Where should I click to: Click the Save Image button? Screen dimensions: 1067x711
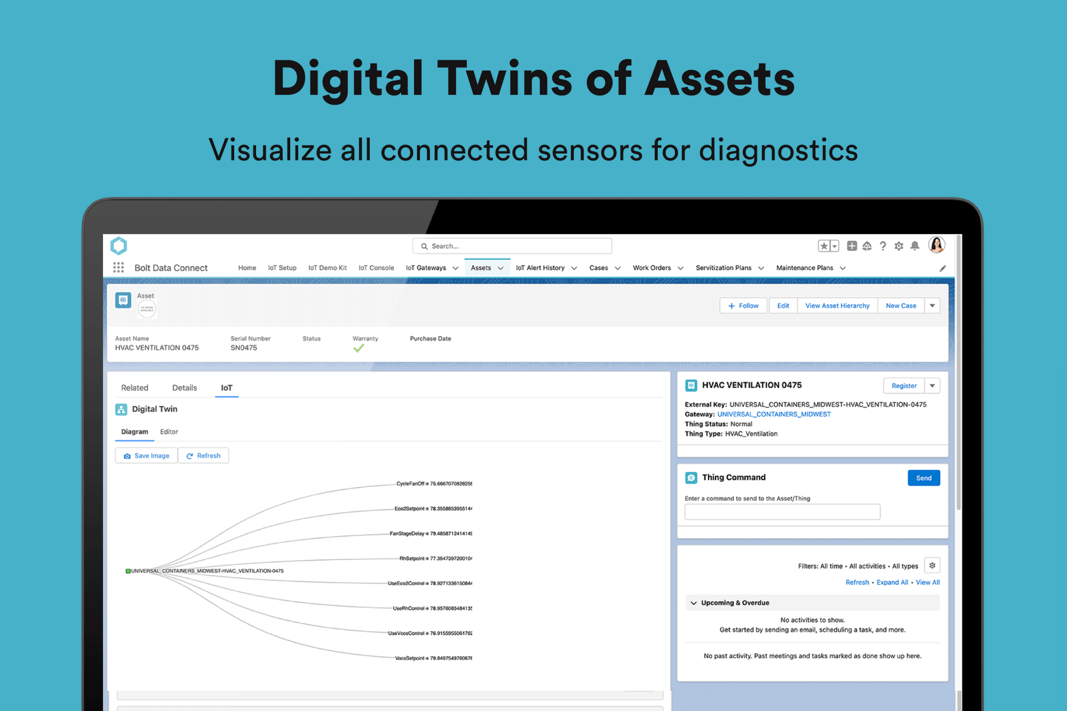pos(146,456)
